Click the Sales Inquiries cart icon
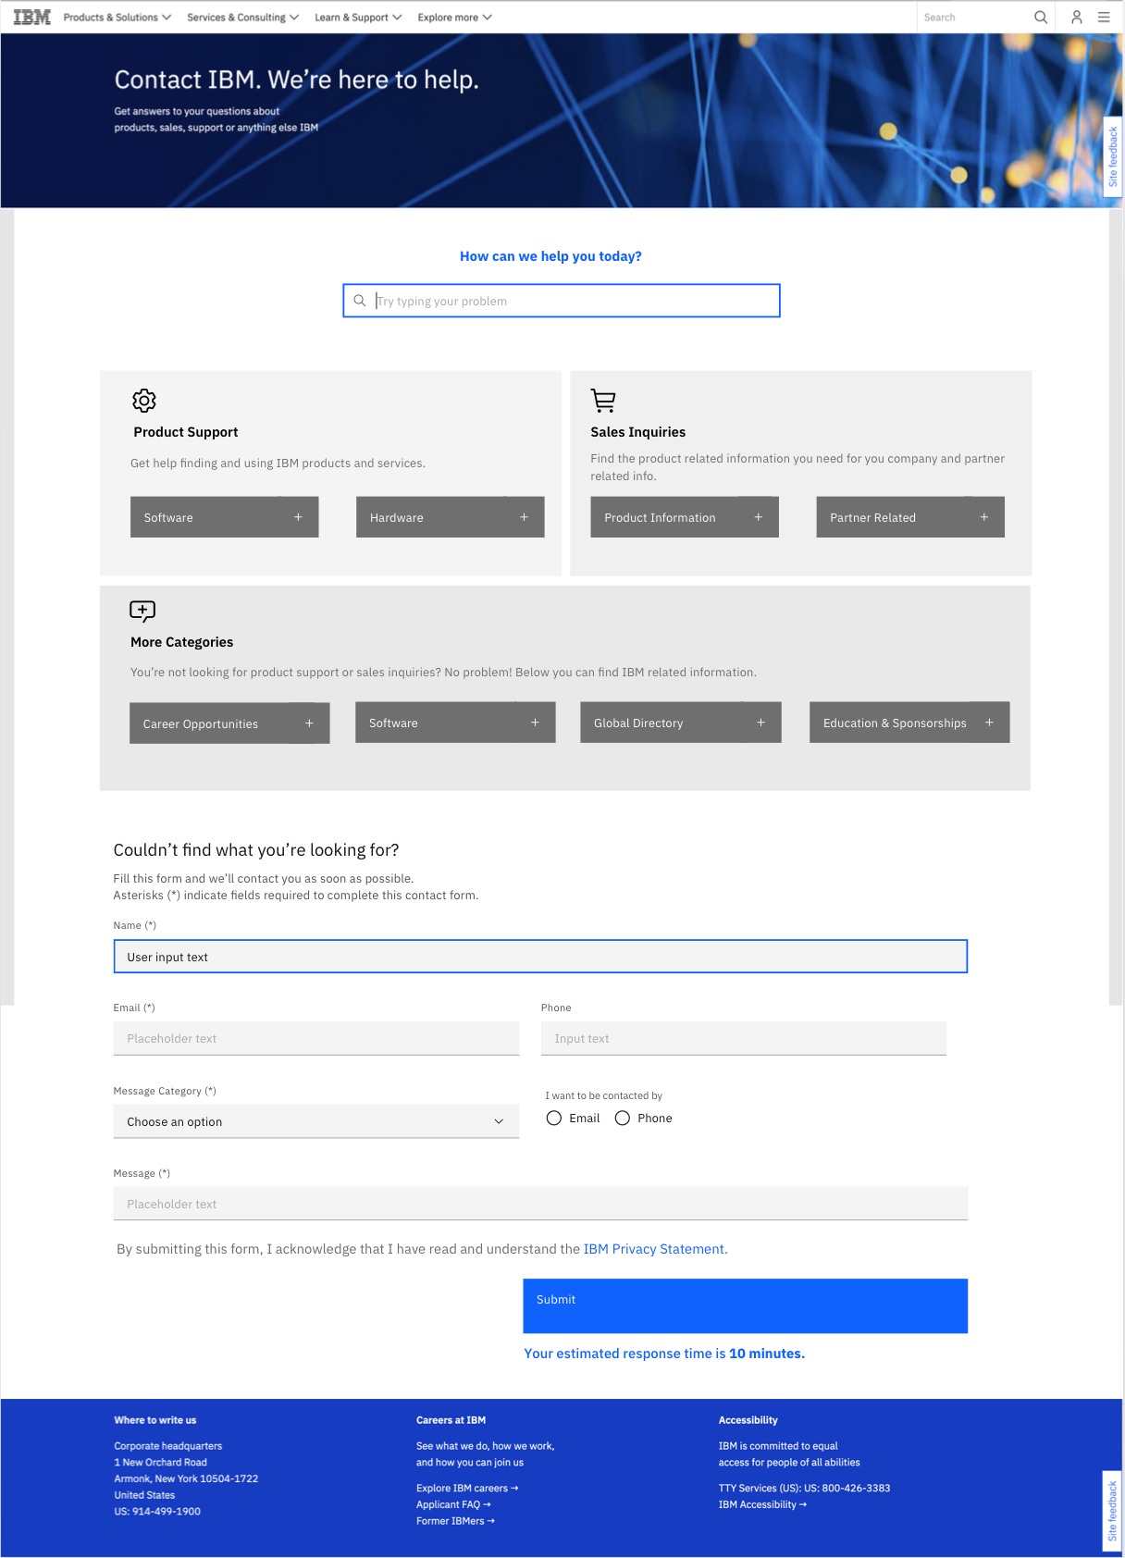 click(603, 401)
